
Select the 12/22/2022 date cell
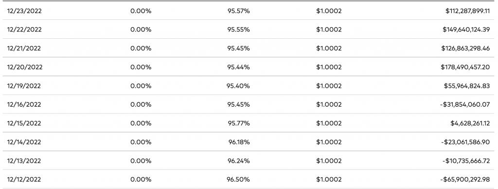coord(24,30)
